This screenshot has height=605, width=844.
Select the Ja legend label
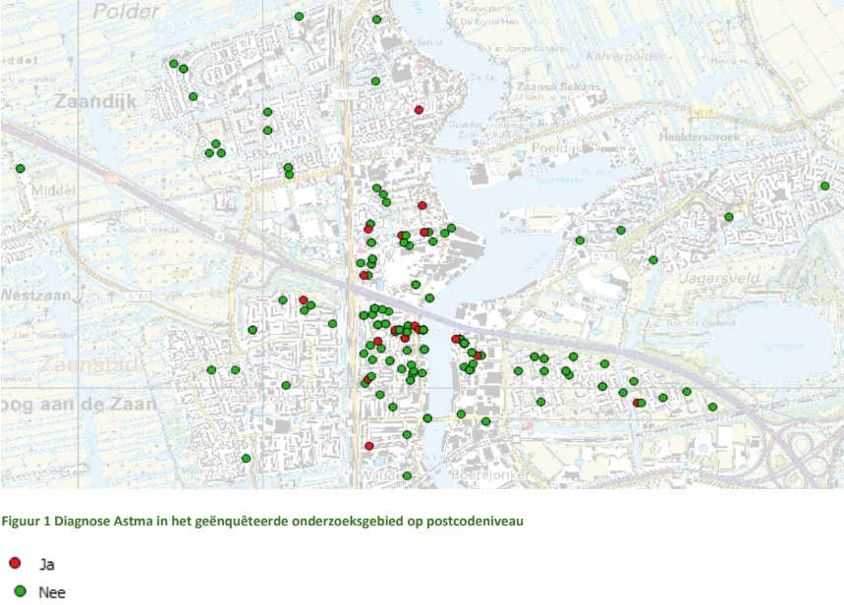click(x=46, y=565)
